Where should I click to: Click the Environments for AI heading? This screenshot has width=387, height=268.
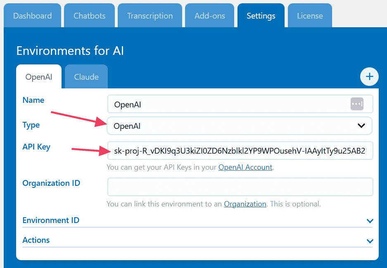tap(70, 51)
